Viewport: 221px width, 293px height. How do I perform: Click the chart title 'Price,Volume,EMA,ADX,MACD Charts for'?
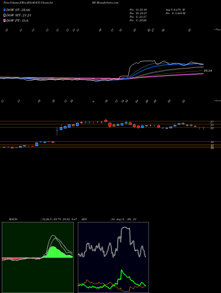pos(29,3)
